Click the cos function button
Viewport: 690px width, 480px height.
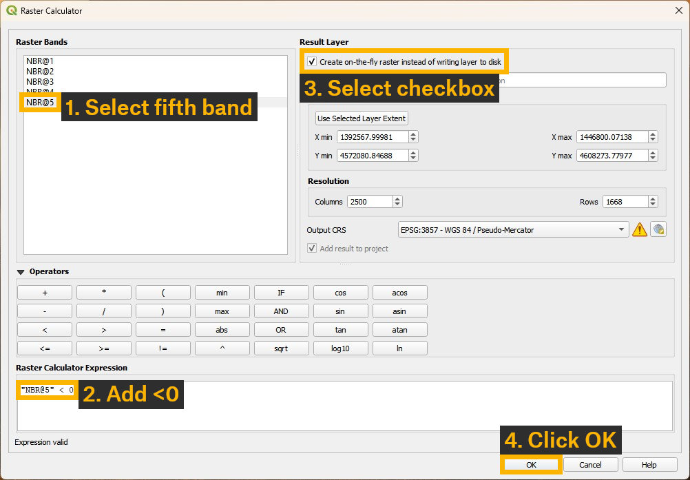pyautogui.click(x=341, y=293)
